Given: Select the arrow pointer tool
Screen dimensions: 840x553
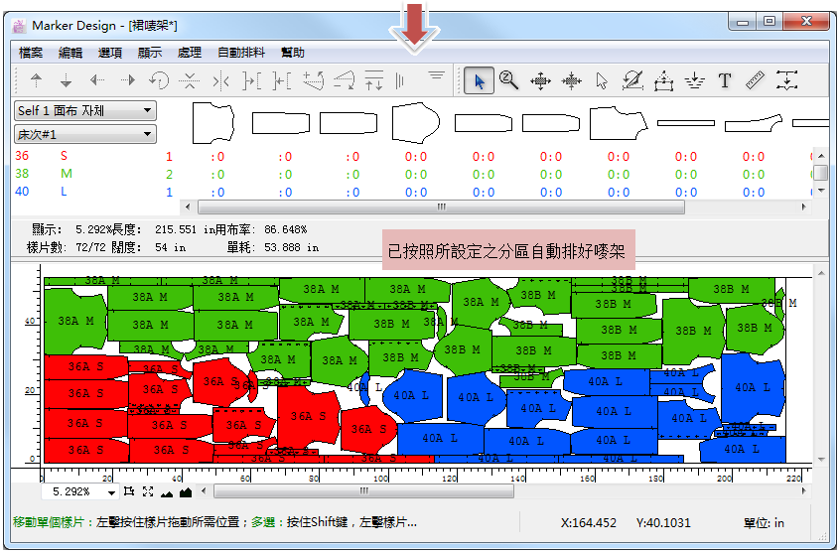Looking at the screenshot, I should 480,81.
